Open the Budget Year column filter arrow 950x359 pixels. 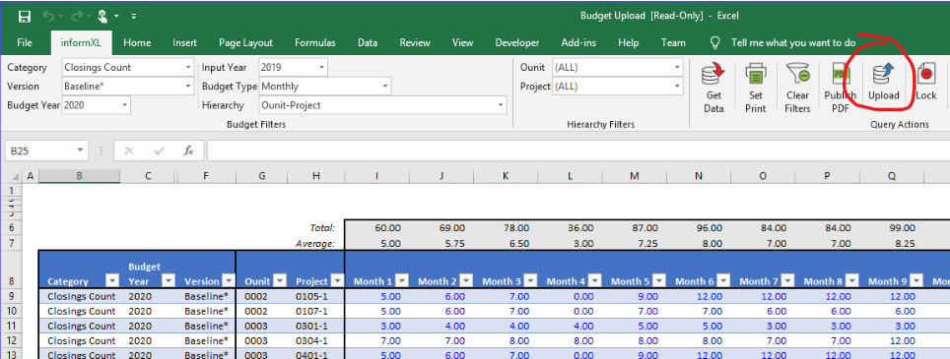tap(169, 281)
